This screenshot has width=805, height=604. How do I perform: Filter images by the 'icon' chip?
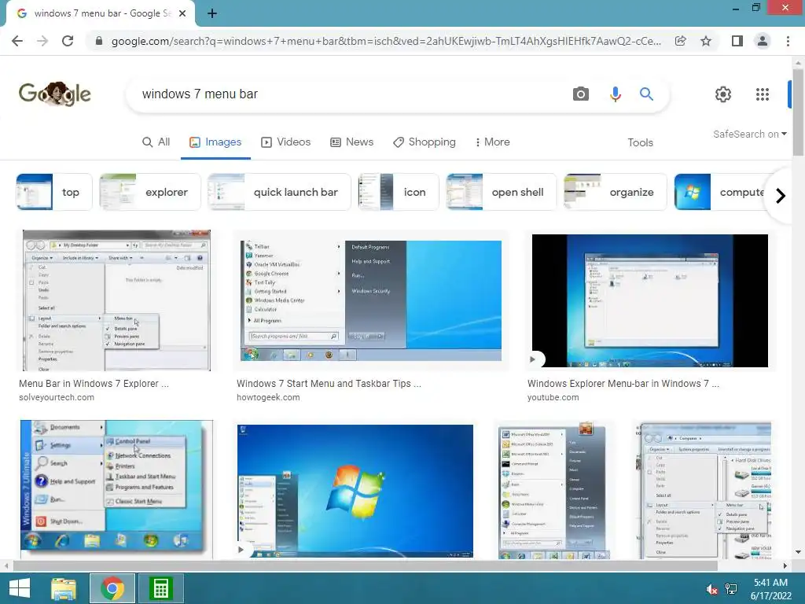[x=399, y=192]
